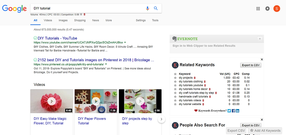Screen dimensions: 286x135
Task: Open the 'DIY Tutorials - YouTube' result
Action: coord(57,38)
